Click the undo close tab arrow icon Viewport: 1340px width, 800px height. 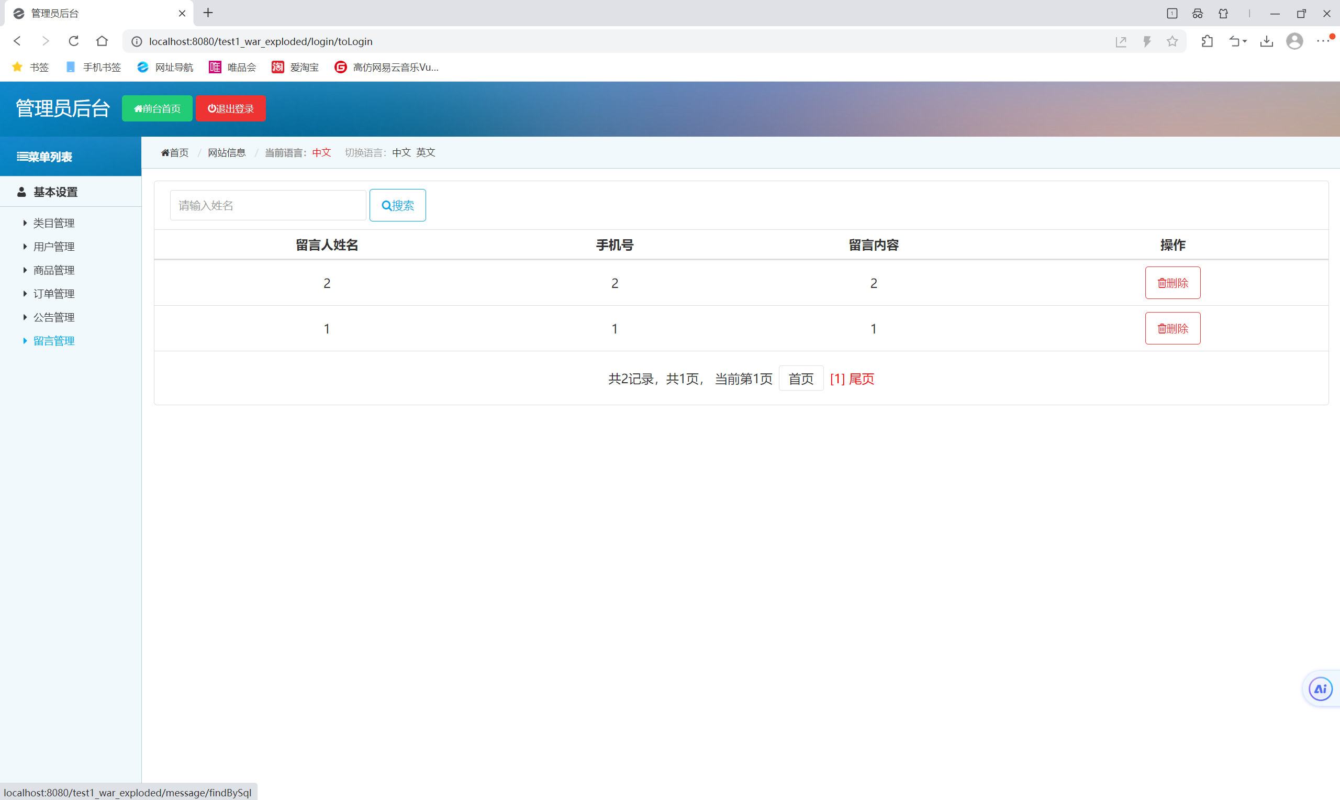point(1234,41)
